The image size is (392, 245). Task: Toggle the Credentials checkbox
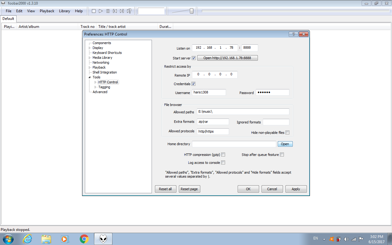pyautogui.click(x=194, y=84)
